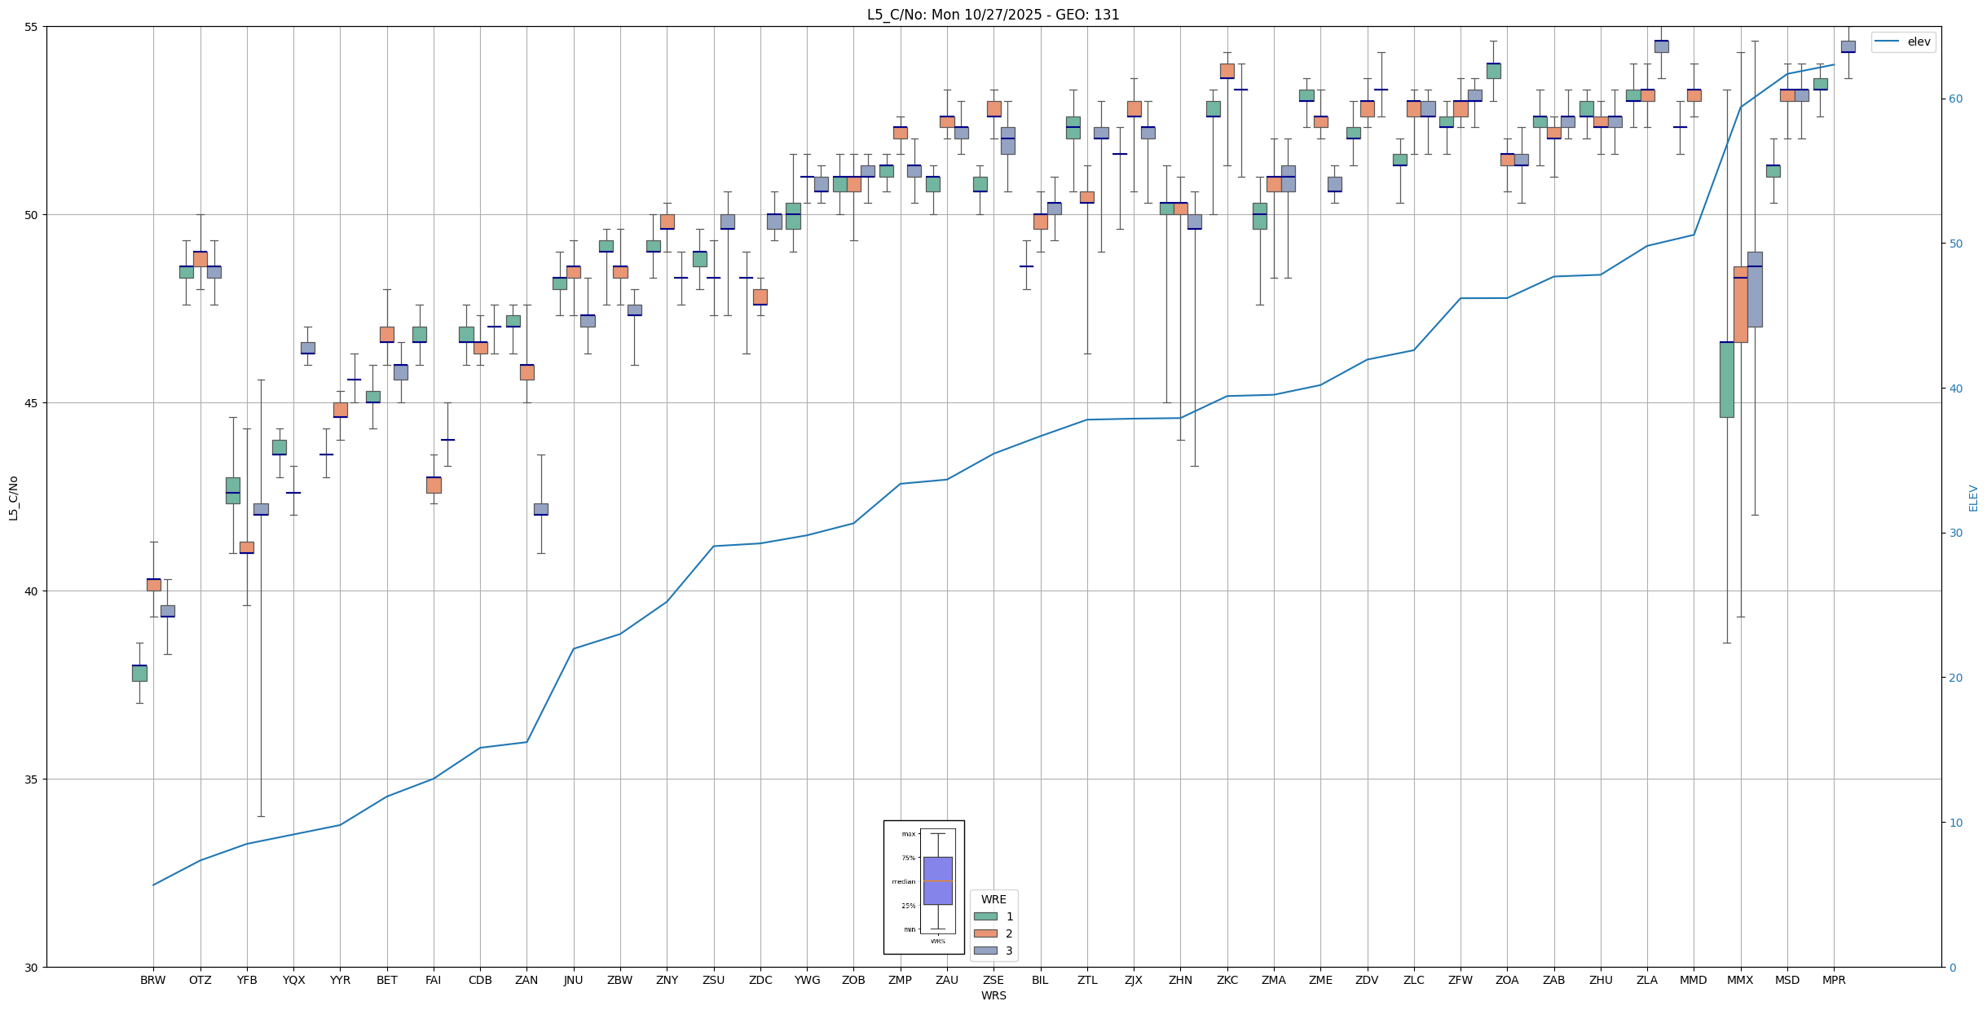Click the green WRE 1 legend swatch
The width and height of the screenshot is (1987, 1010).
pos(985,916)
